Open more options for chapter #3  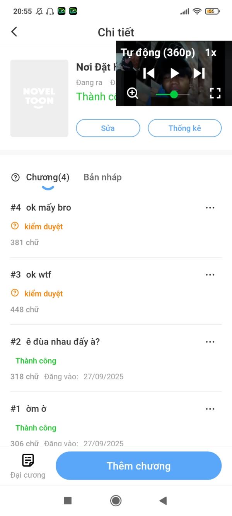click(x=210, y=275)
